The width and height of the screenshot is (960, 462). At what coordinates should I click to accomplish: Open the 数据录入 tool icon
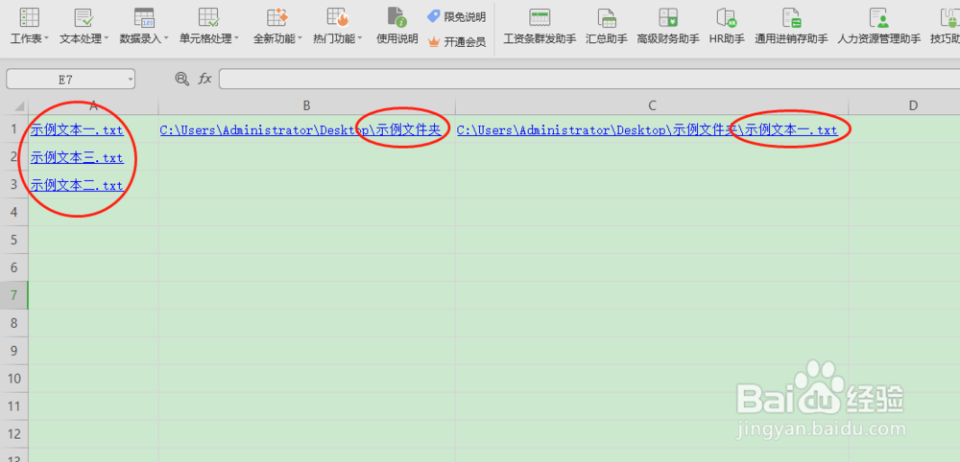coord(144,17)
